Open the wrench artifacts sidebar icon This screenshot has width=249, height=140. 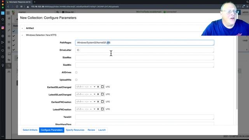(x=9, y=30)
